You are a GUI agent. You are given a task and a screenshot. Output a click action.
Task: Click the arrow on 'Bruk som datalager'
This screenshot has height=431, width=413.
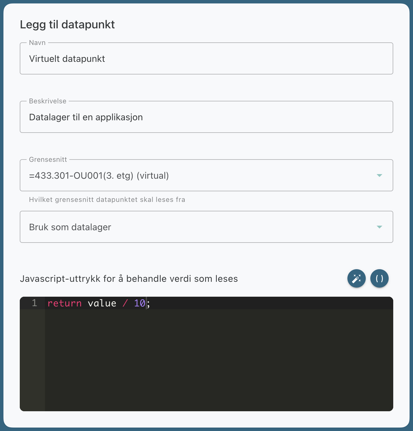coord(379,227)
